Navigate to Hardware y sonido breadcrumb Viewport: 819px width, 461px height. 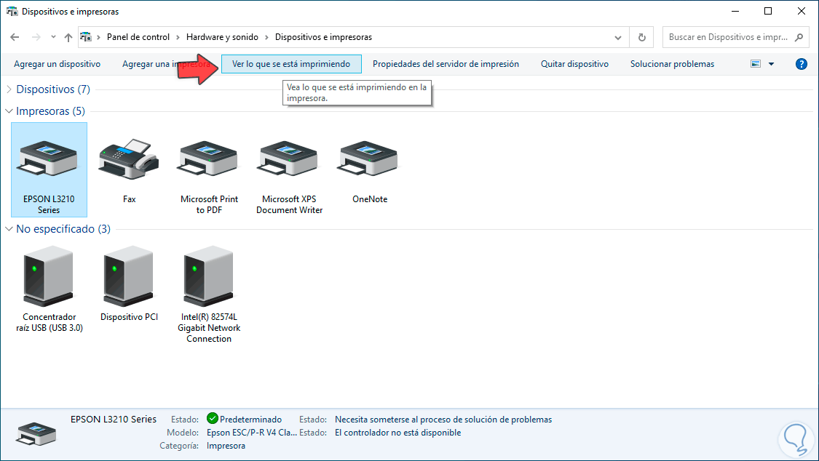222,37
